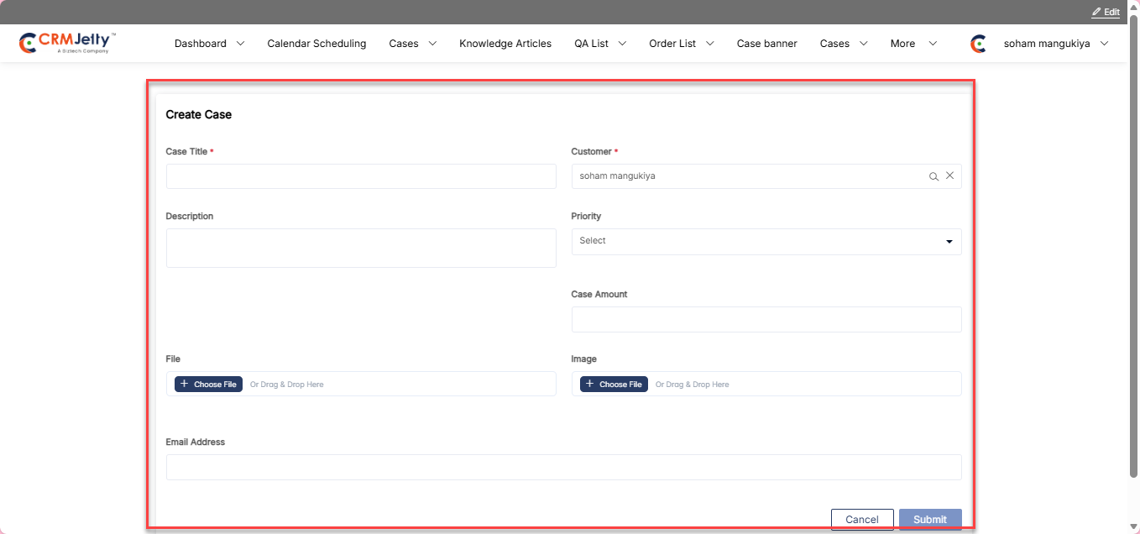Open the Priority select dropdown
The height and width of the screenshot is (534, 1140).
click(x=766, y=242)
